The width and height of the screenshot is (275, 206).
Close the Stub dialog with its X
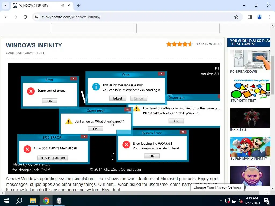tap(161, 73)
